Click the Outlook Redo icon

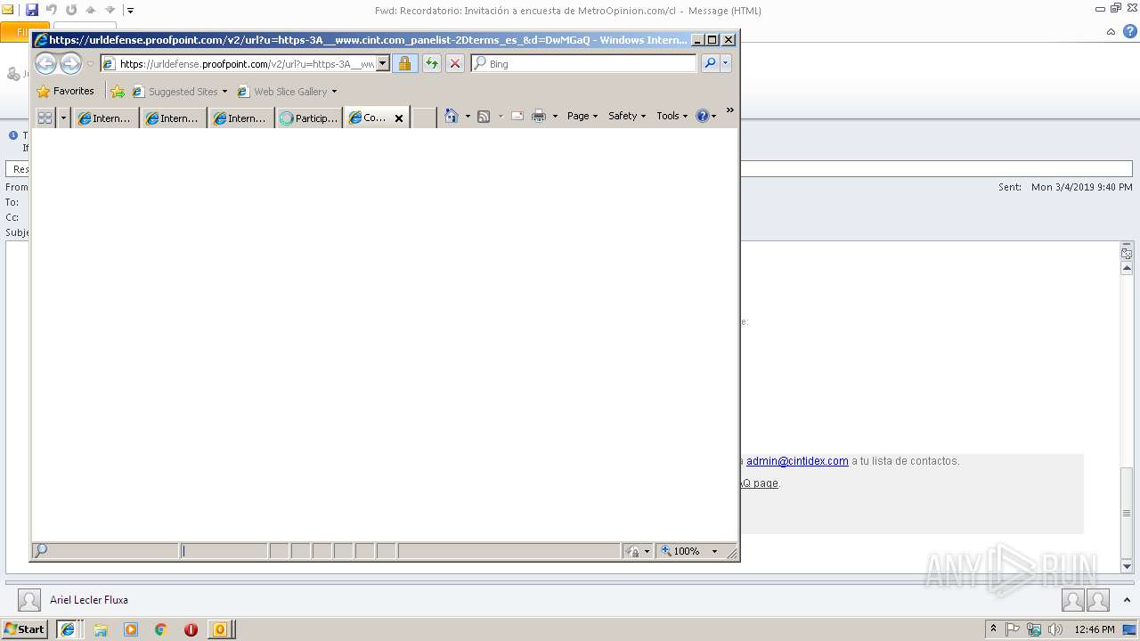(x=71, y=10)
